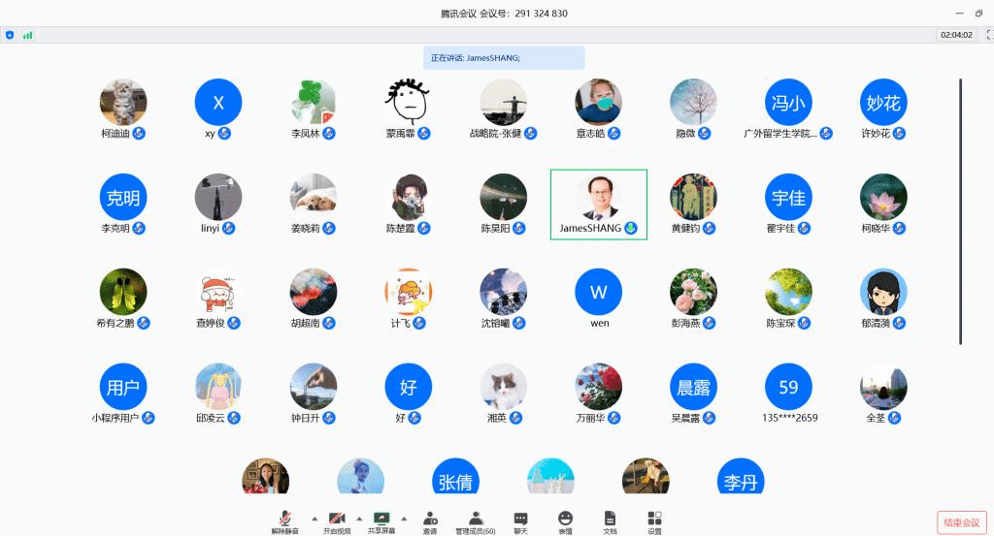Unmute microphone with 解除静音 button
The image size is (994, 536).
click(x=284, y=520)
